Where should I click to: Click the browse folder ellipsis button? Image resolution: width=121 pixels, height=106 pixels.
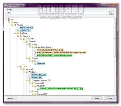click(112, 13)
